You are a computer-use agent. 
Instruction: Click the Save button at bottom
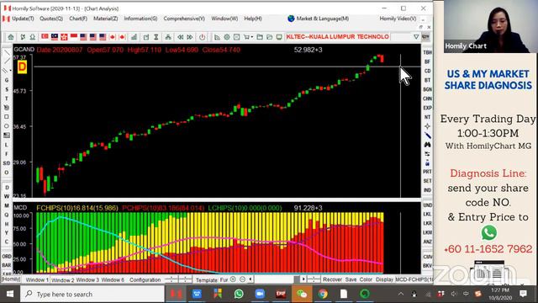point(351,279)
